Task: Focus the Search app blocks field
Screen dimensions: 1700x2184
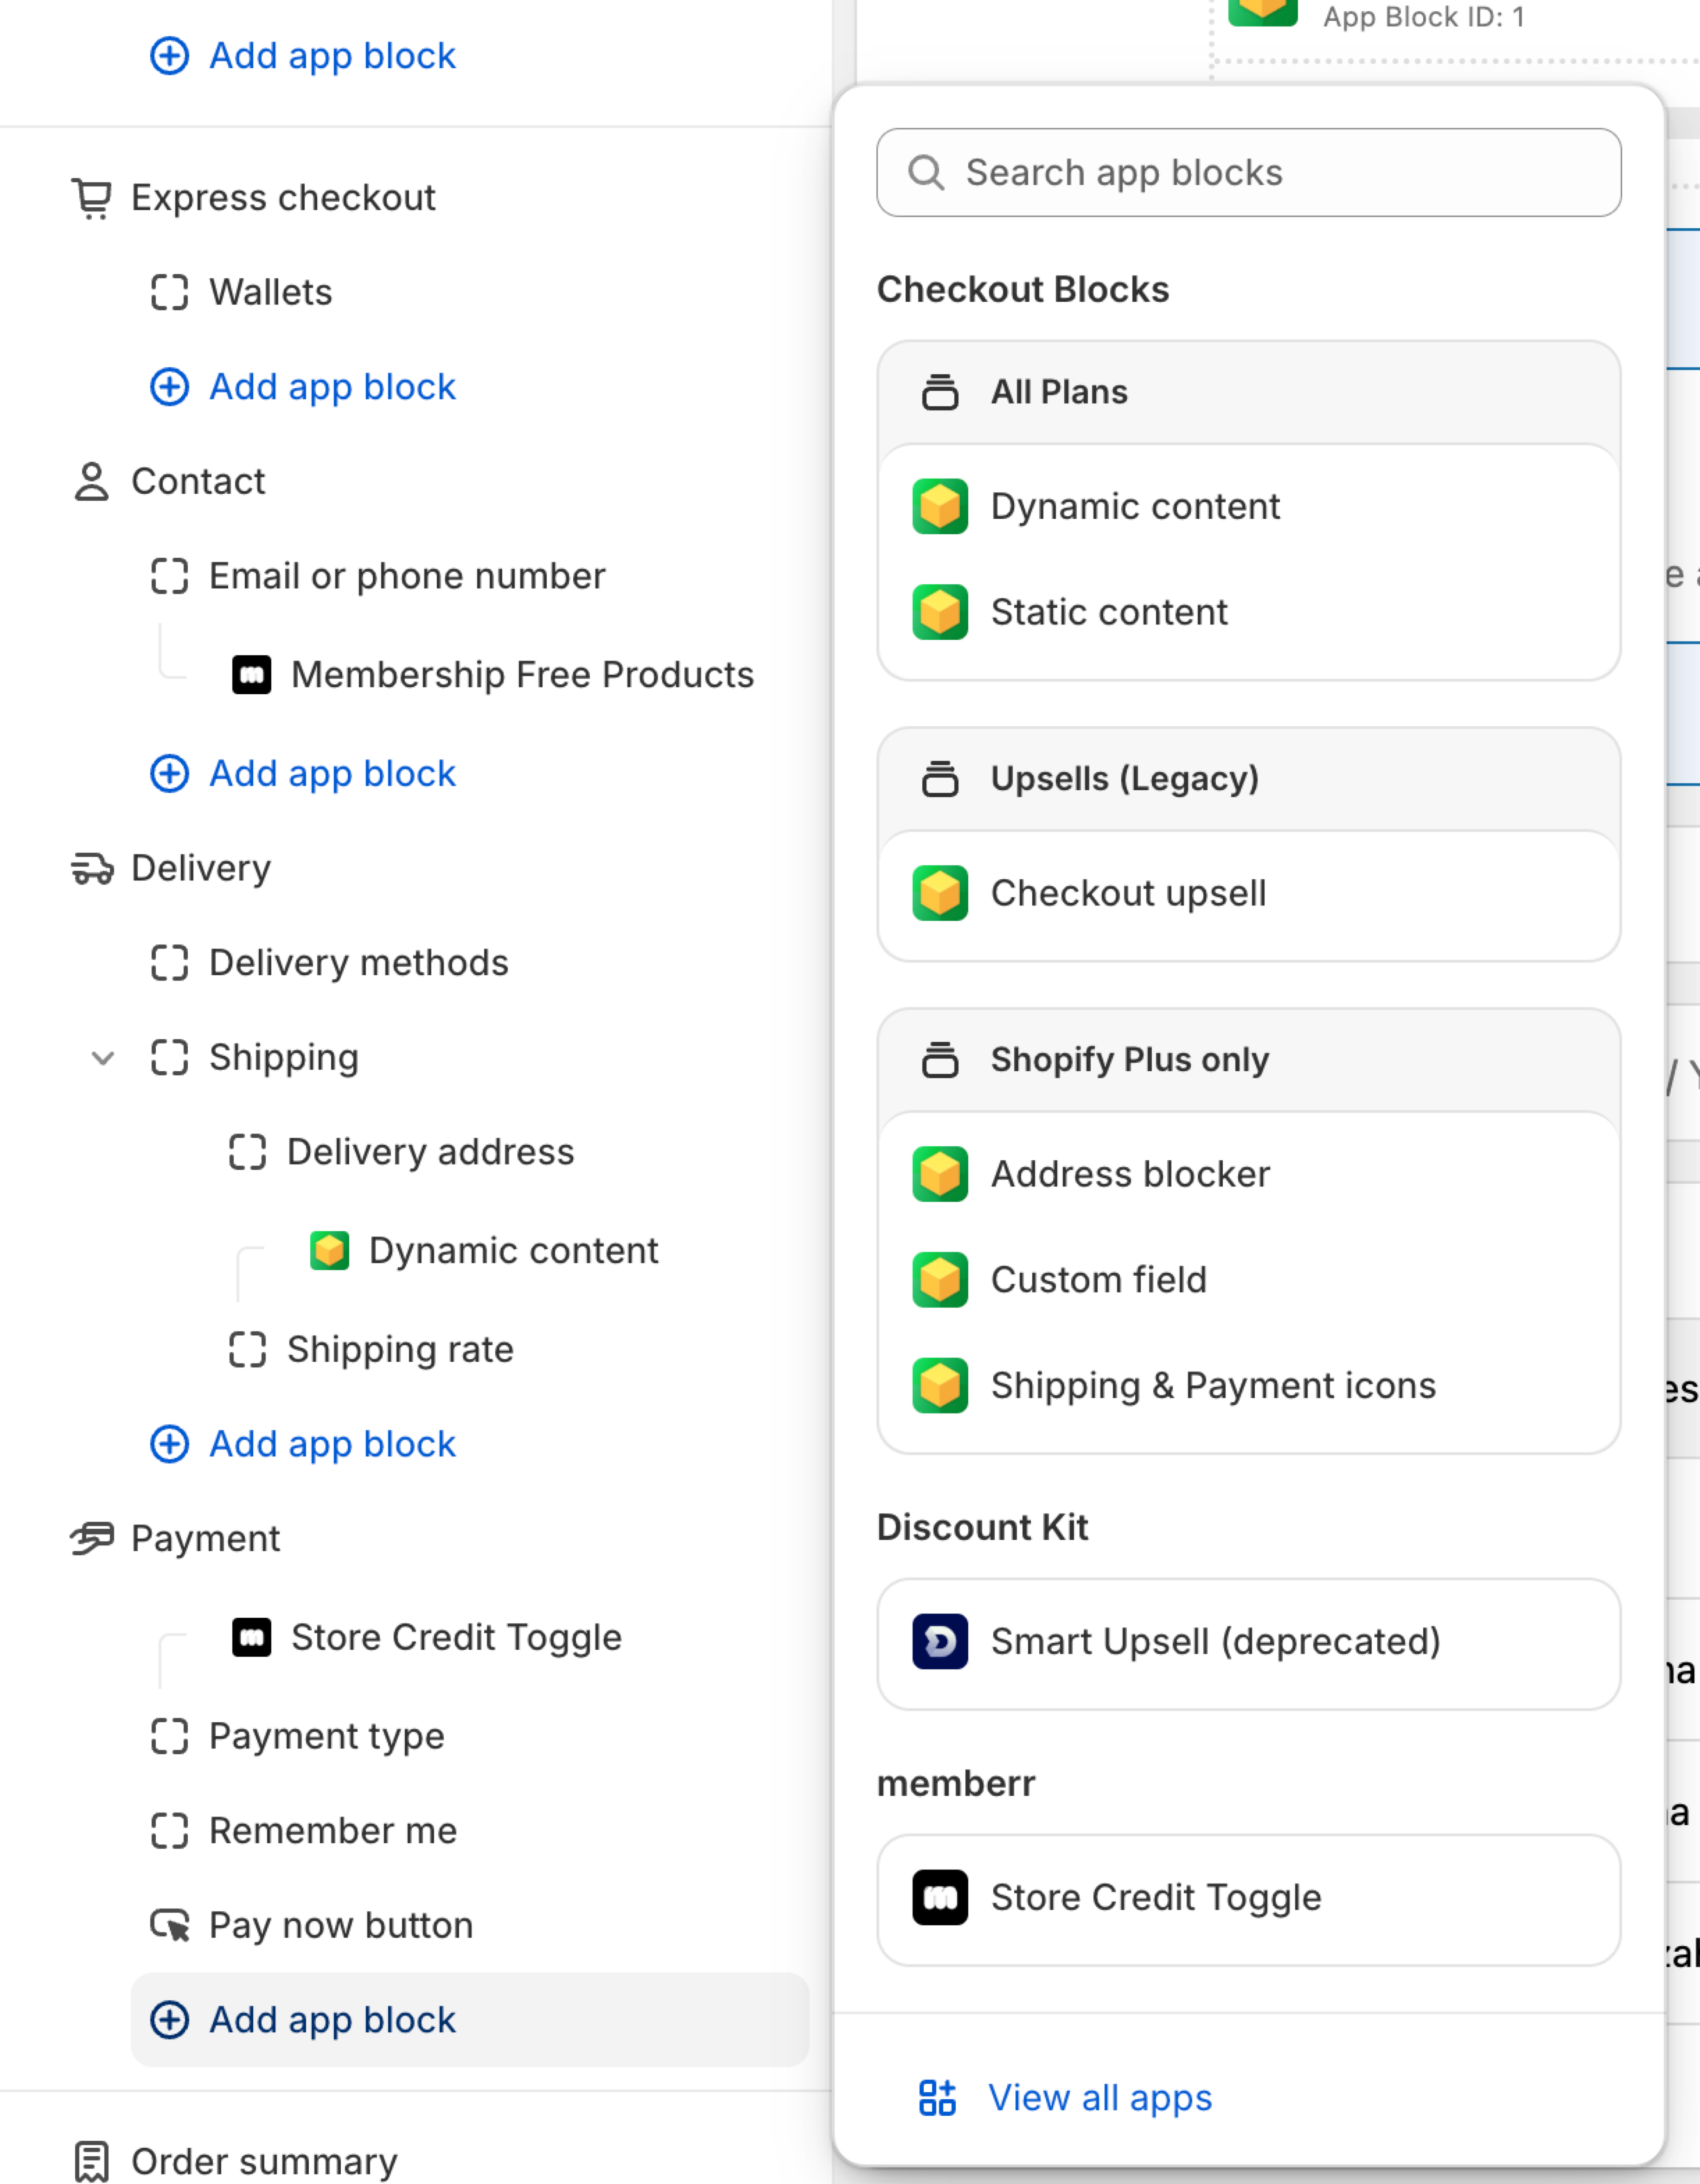Action: (1249, 172)
